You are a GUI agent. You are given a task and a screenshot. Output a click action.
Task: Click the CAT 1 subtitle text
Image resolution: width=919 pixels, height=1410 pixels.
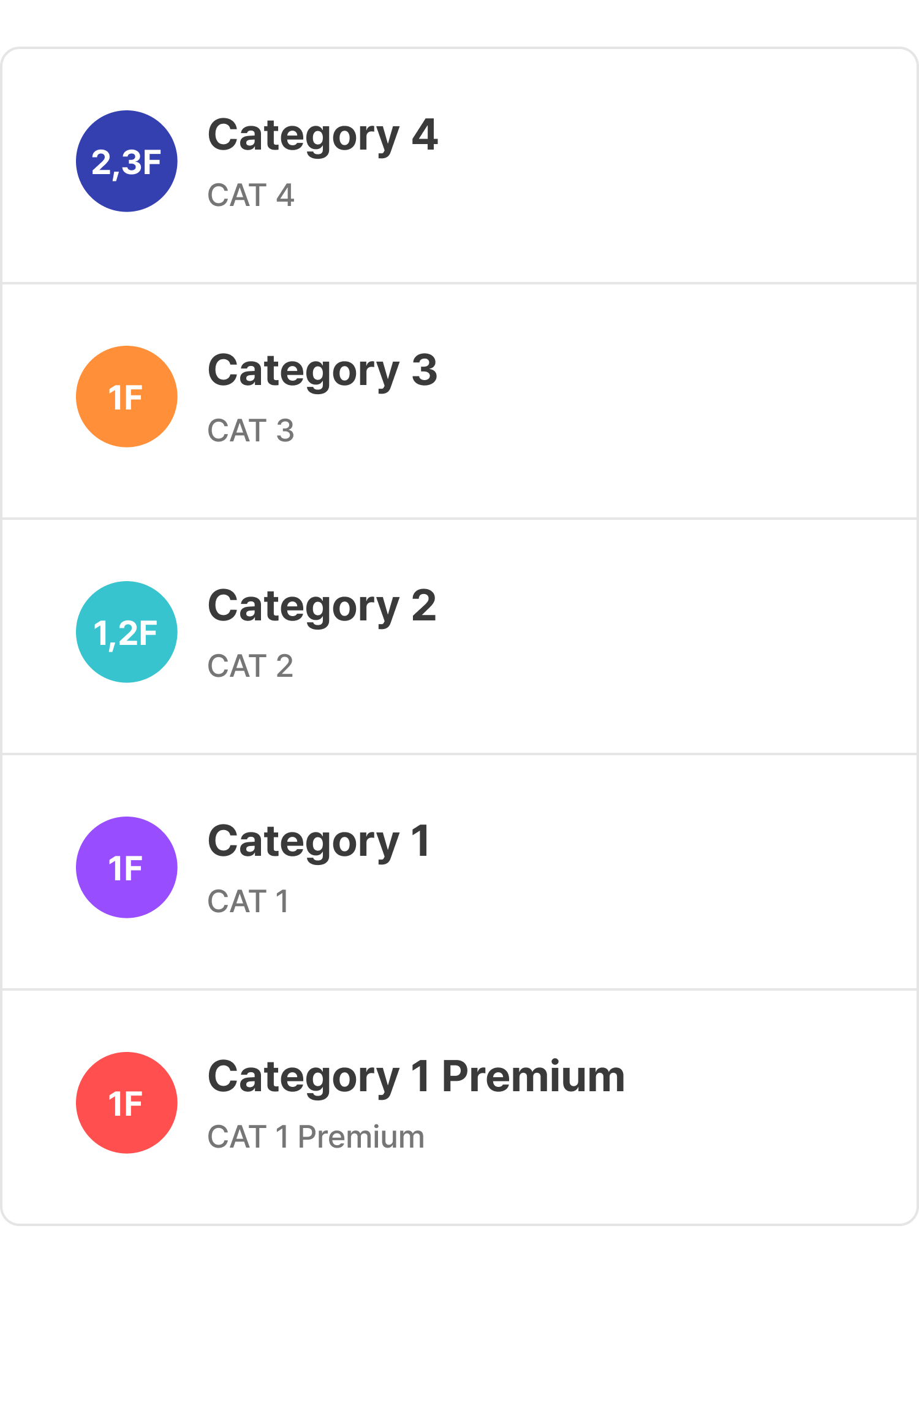248,902
